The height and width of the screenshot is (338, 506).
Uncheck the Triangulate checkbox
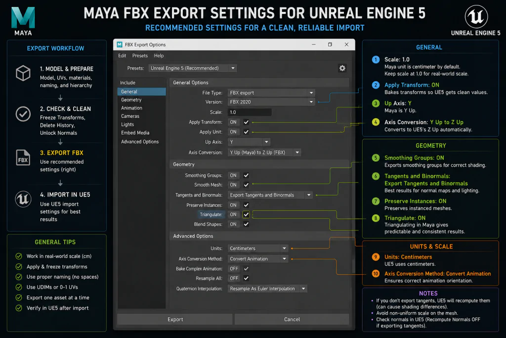[x=246, y=215]
